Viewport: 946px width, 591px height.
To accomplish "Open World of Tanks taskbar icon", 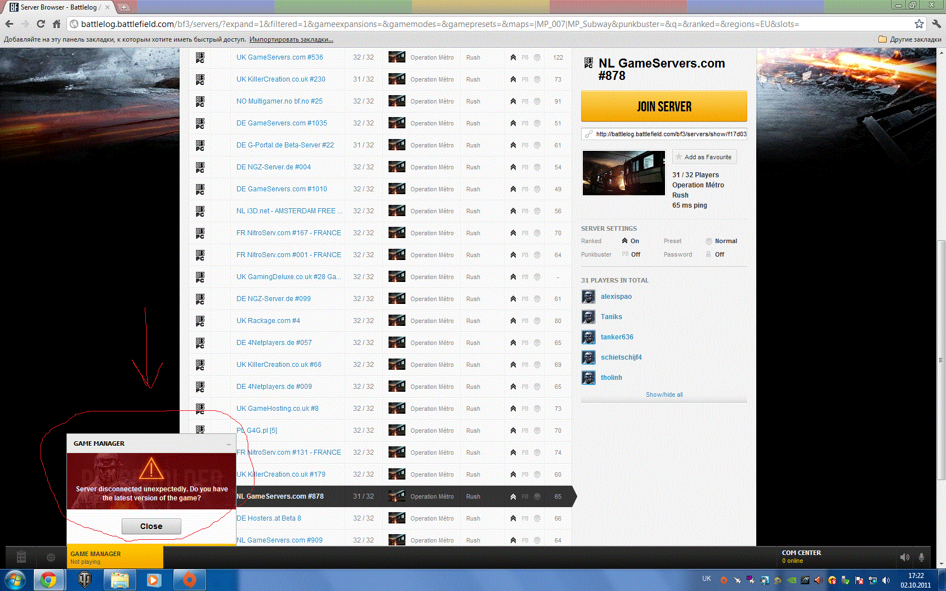I will [84, 580].
